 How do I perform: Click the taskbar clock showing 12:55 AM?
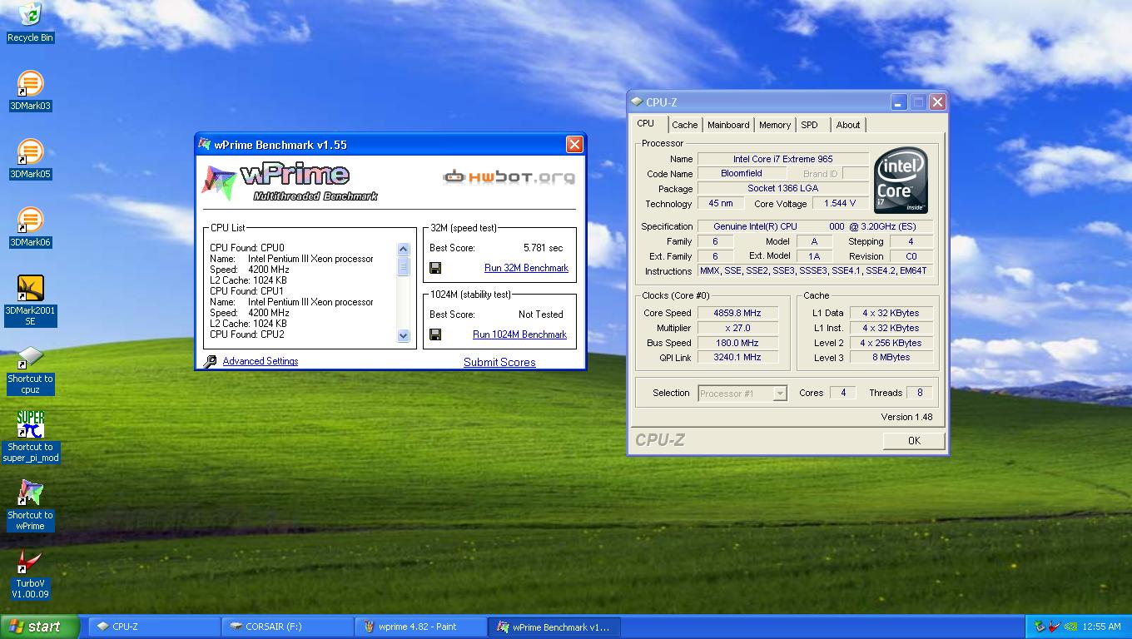[1102, 627]
